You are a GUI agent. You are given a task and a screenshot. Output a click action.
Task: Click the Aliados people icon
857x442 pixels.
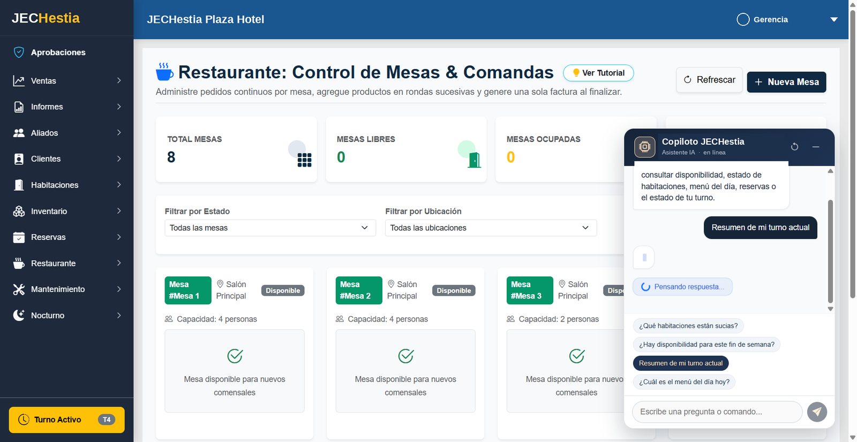tap(19, 133)
